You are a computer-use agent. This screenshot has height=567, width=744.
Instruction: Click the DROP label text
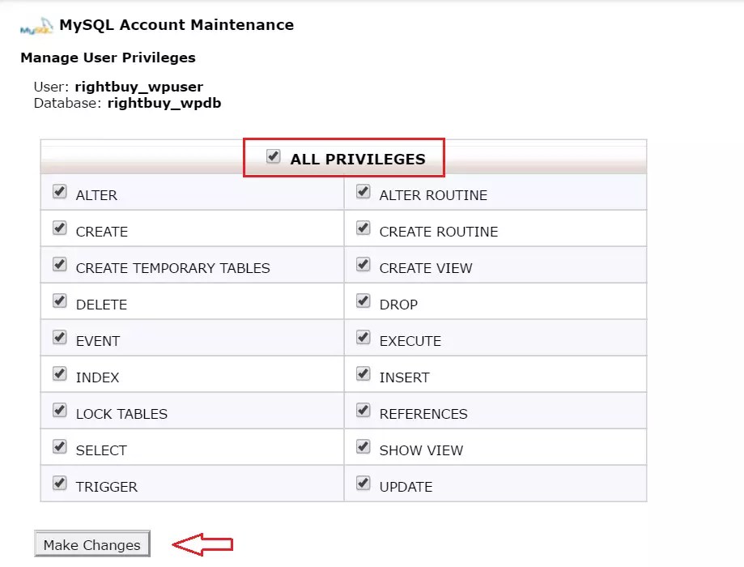(x=398, y=305)
